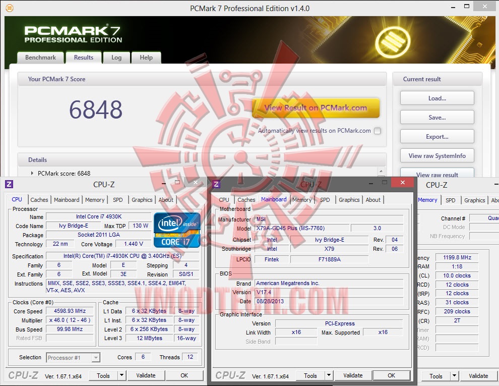This screenshot has width=499, height=386.
Task: Click the BIOS version V17.4 field
Action: pos(329,292)
